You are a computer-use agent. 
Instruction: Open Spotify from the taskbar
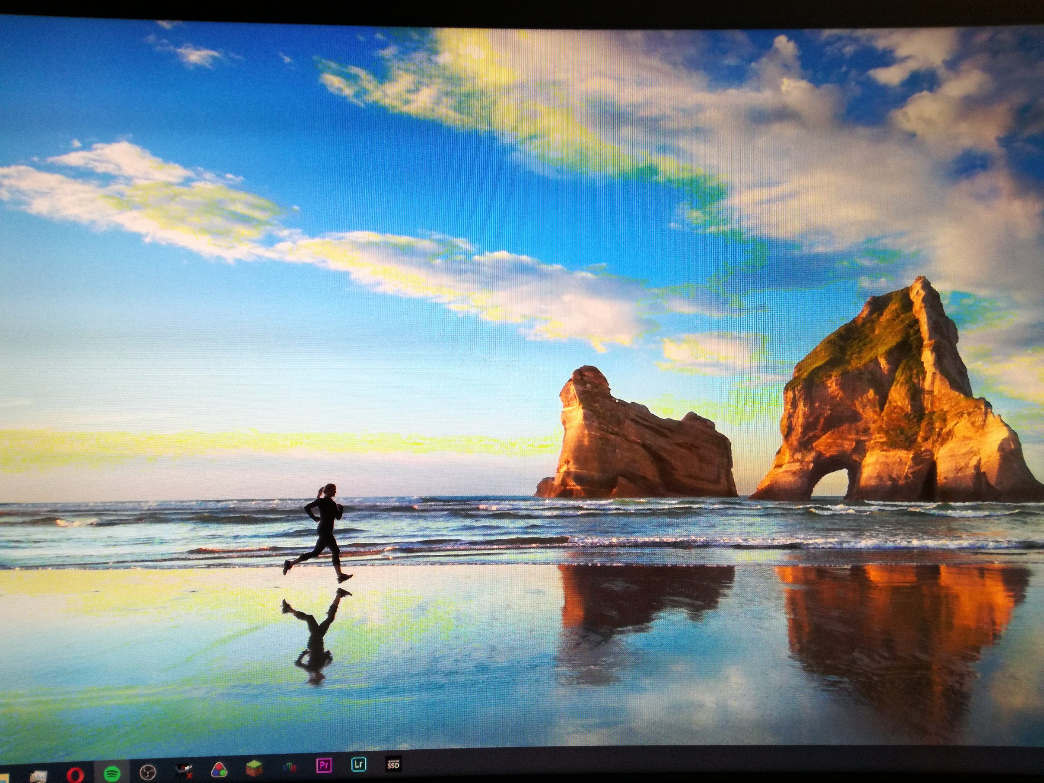(112, 773)
